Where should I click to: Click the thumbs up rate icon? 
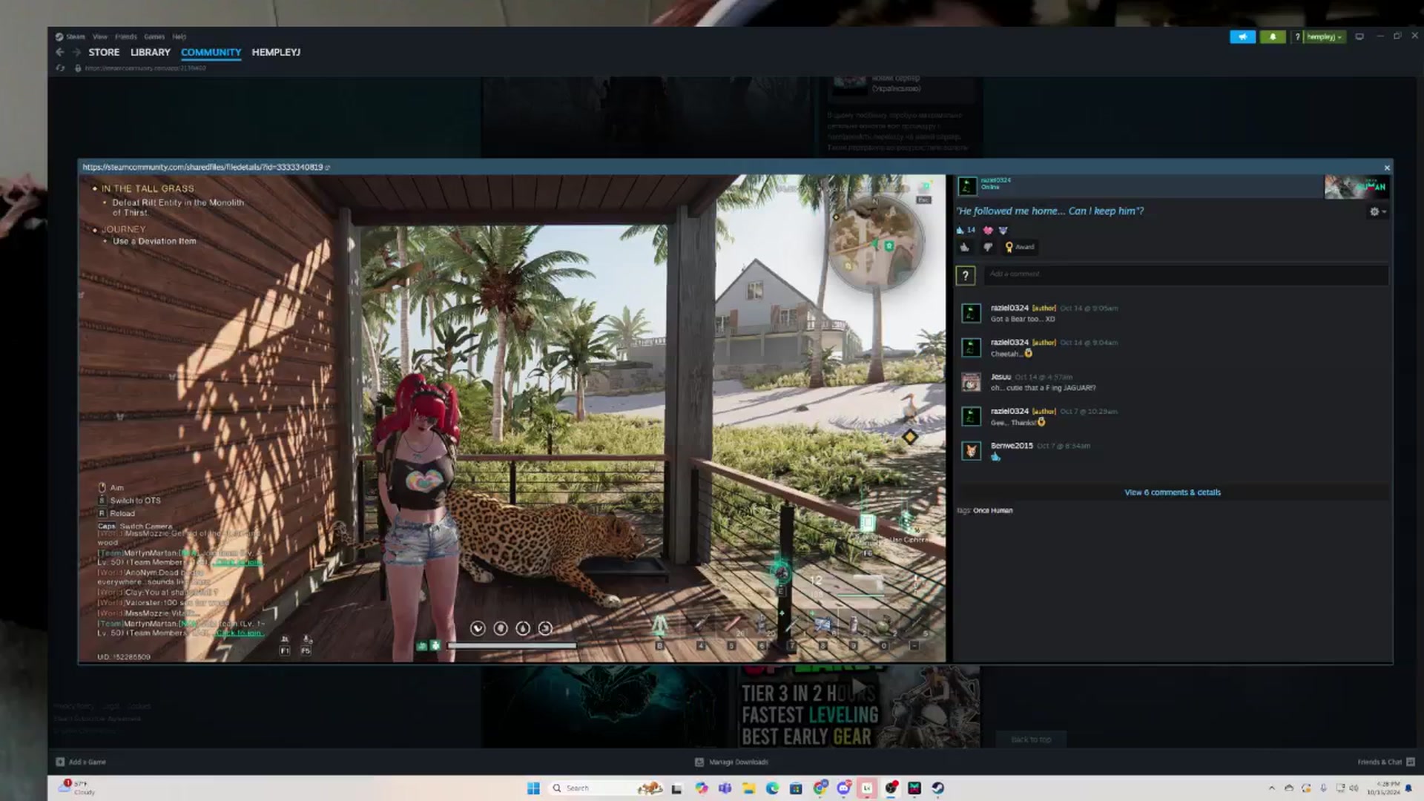[x=965, y=247]
